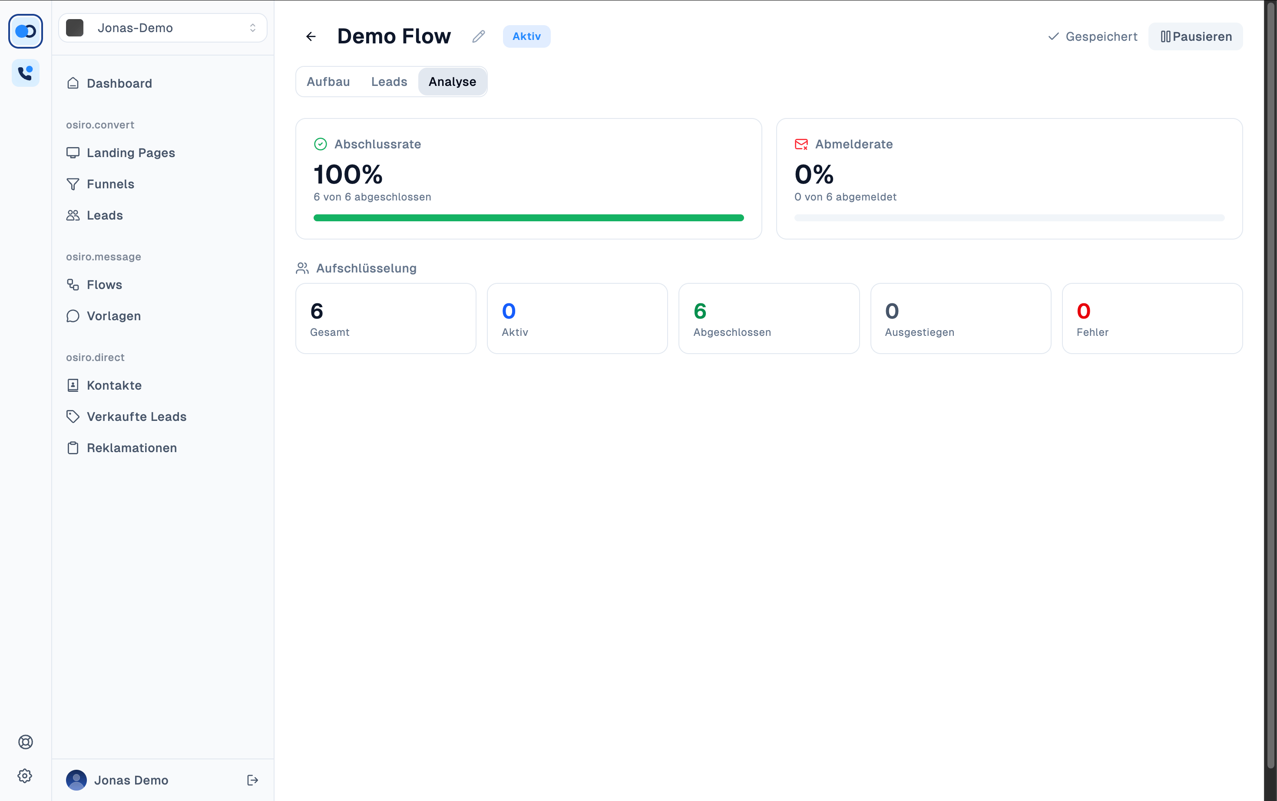Click the red Fehler count card
This screenshot has width=1277, height=801.
(x=1152, y=318)
